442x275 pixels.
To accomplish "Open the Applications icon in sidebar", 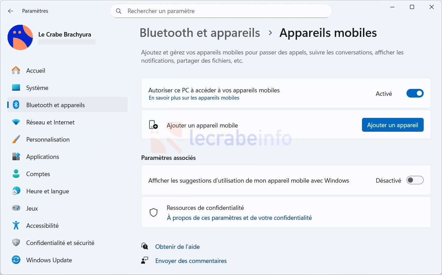I will coord(16,157).
